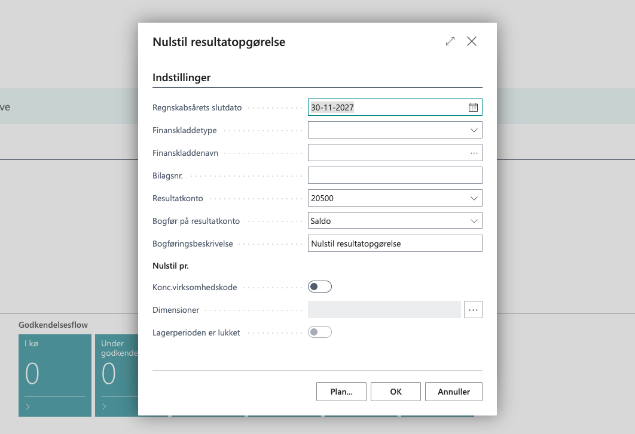Close the Nulstil resultatopgørelse dialog

coord(472,41)
